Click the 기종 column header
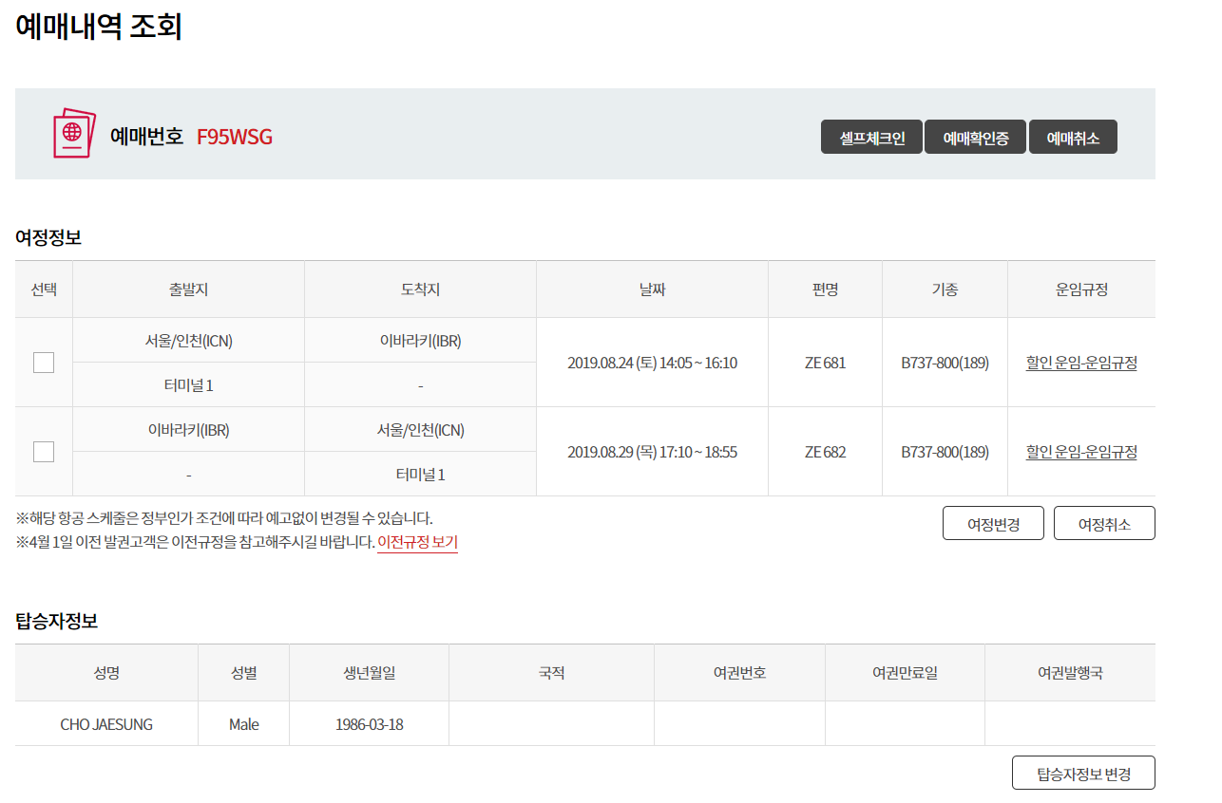This screenshot has width=1222, height=803. pyautogui.click(x=945, y=289)
